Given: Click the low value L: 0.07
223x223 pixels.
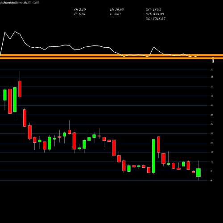Looking at the screenshot, I should tap(116, 14).
